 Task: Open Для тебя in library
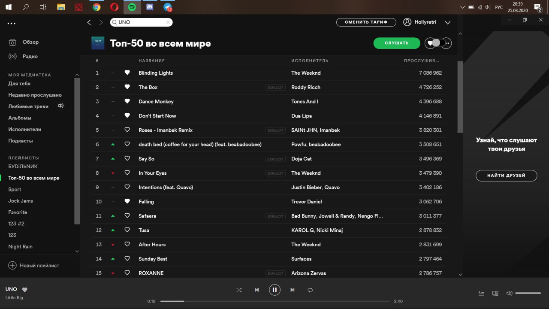point(19,84)
